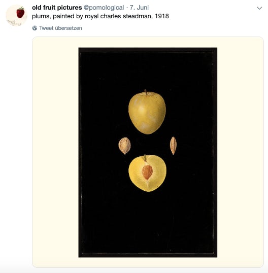Expand the tweet options chevron
This screenshot has width=268, height=273.
259,8
